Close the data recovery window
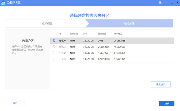The image size is (180, 111). click(177, 3)
